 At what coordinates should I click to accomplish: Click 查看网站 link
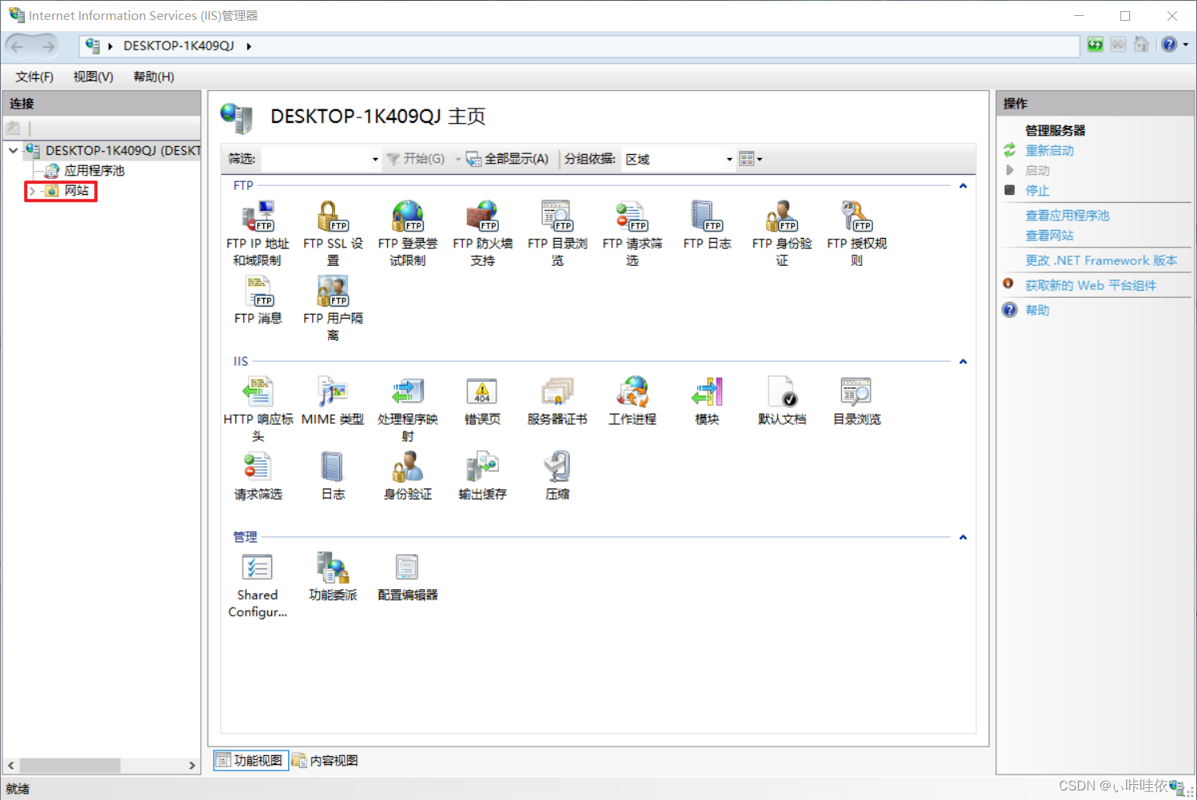pos(1049,236)
